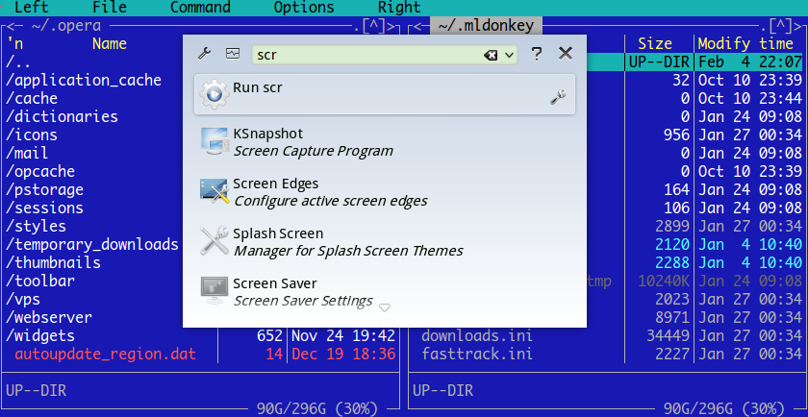This screenshot has width=808, height=417.
Task: Select the /application_cache directory
Action: click(x=84, y=81)
